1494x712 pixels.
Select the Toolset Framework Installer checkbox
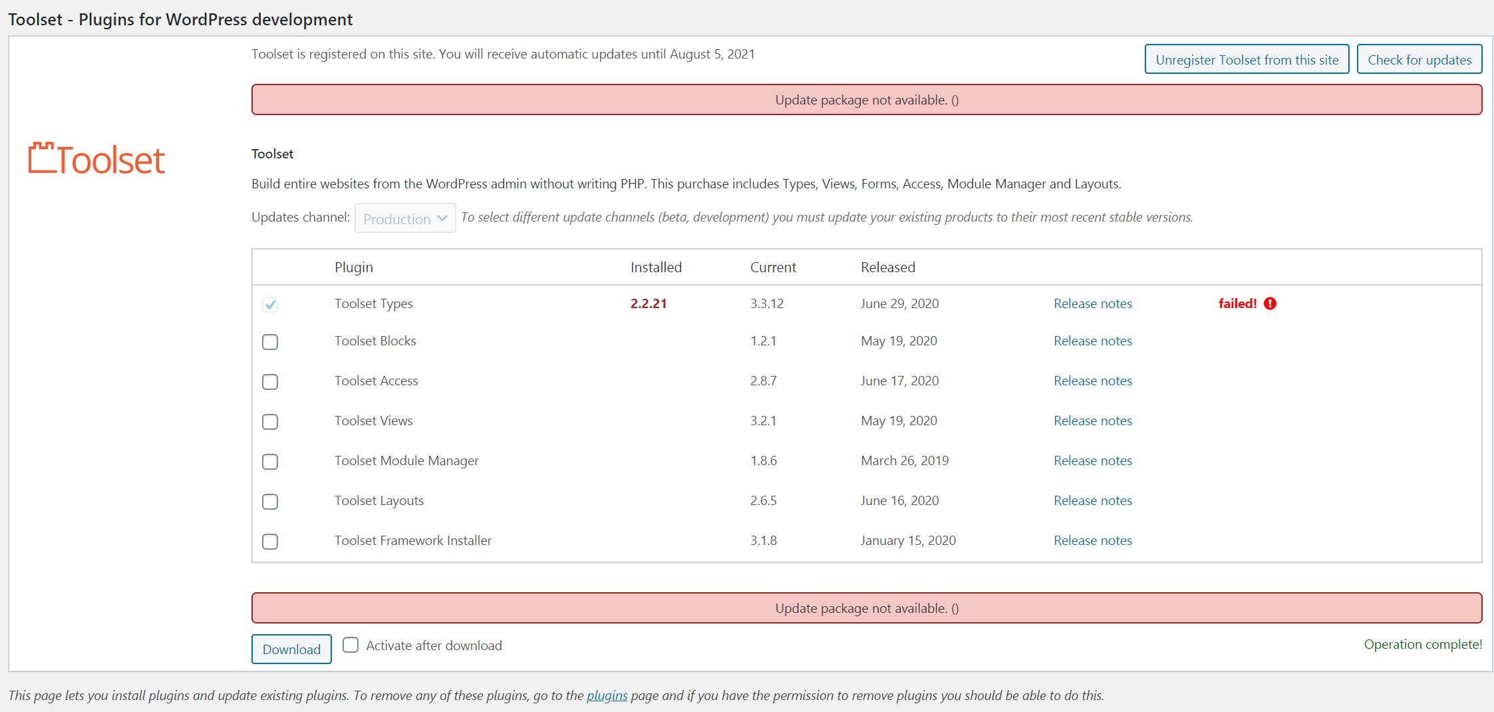[270, 542]
